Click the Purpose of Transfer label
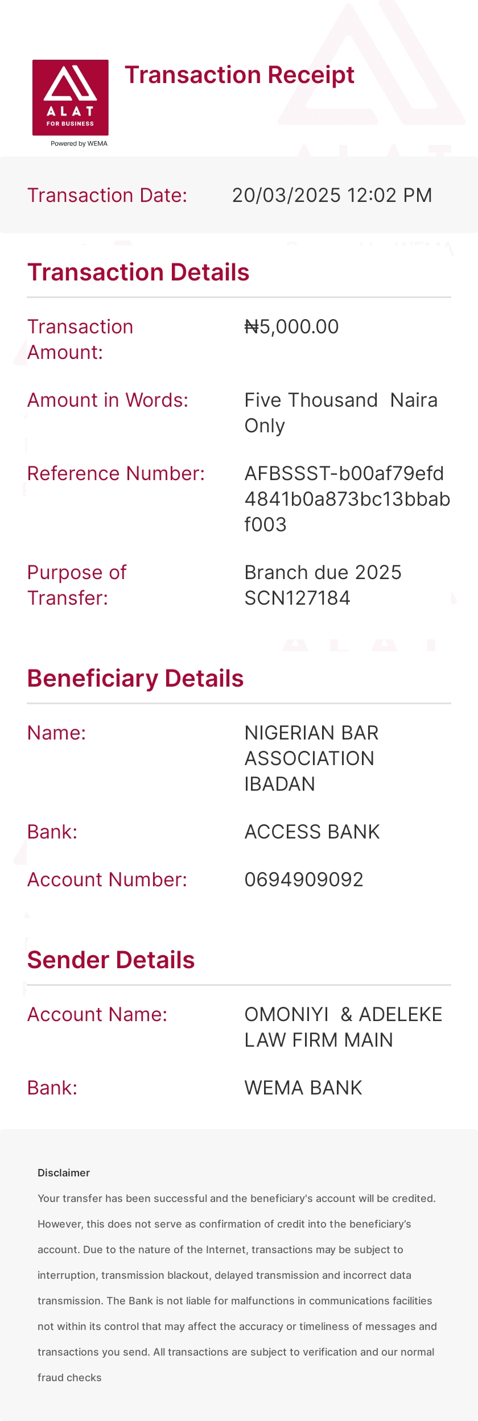The width and height of the screenshot is (478, 1421). click(x=77, y=585)
